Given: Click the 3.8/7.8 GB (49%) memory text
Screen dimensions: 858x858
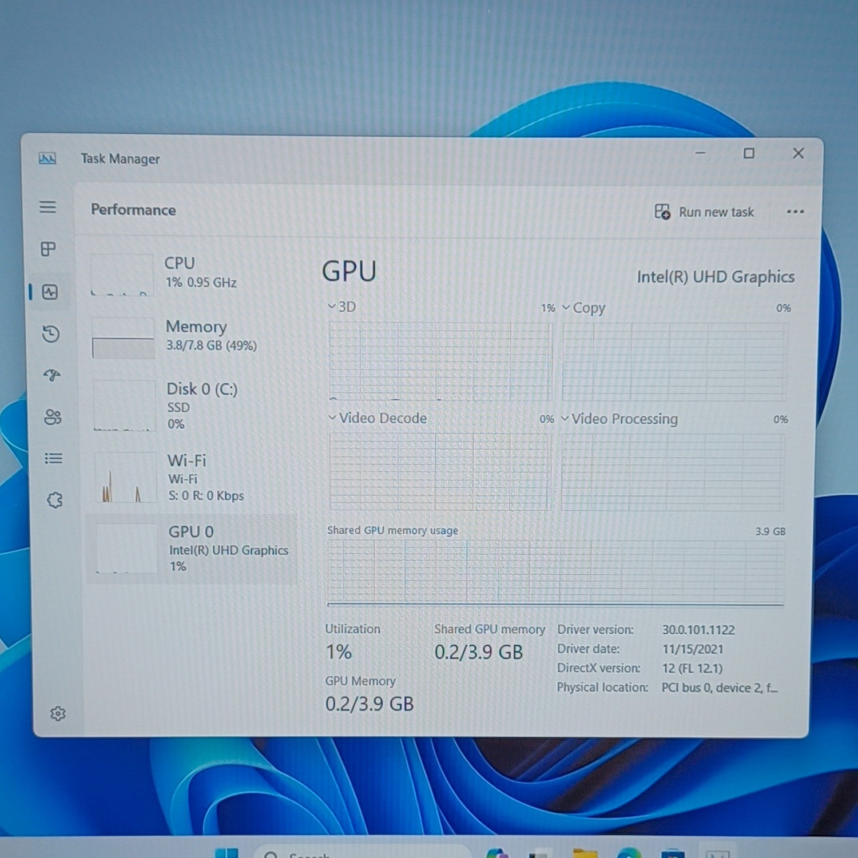Looking at the screenshot, I should click(212, 345).
